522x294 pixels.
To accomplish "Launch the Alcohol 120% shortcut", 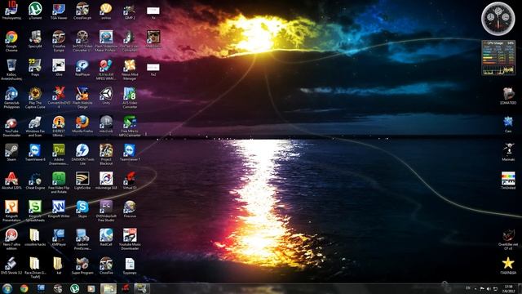I will 11,180.
